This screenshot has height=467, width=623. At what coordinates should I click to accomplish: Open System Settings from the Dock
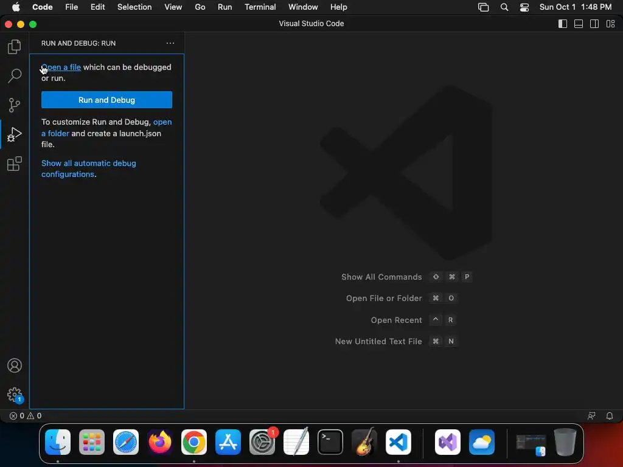point(262,442)
